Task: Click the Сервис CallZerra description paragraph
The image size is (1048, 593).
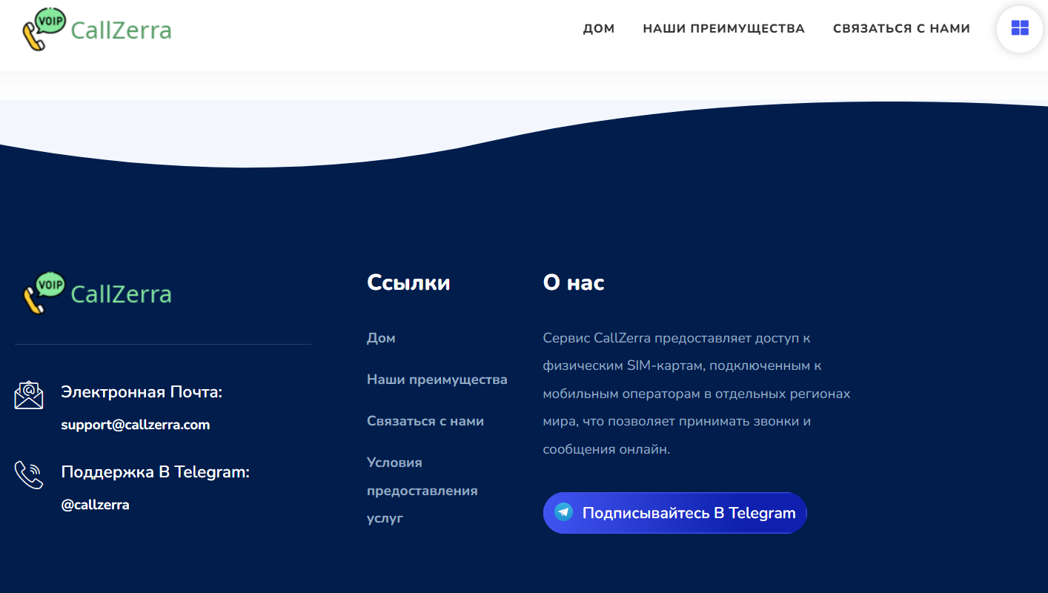Action: (x=697, y=394)
